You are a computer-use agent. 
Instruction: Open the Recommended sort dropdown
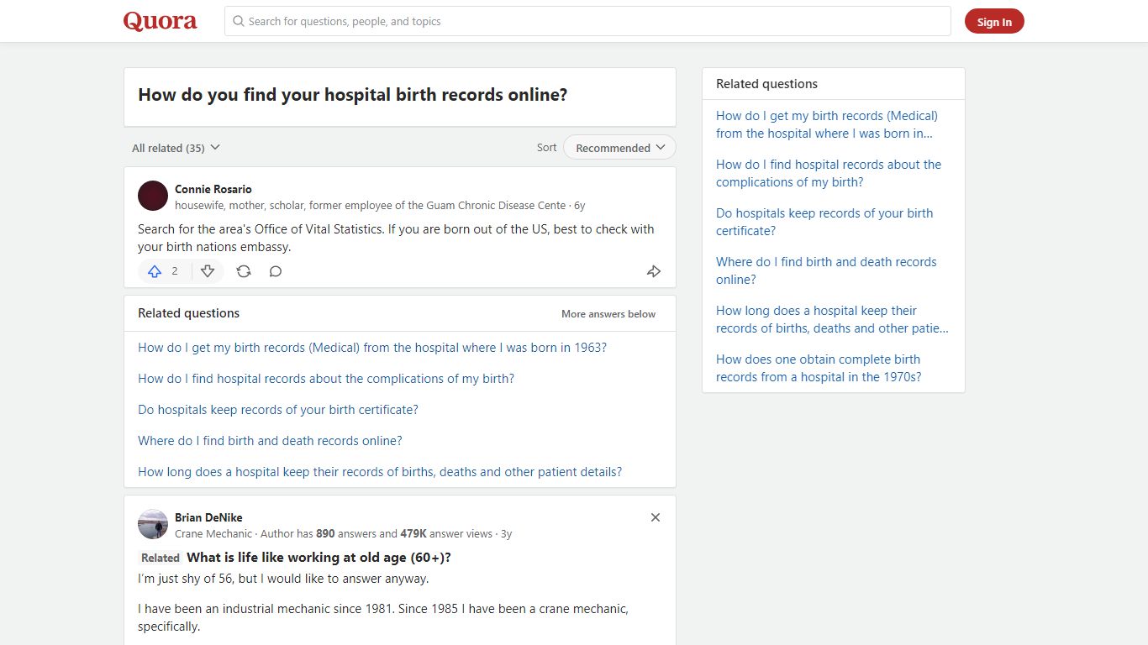[x=619, y=148]
